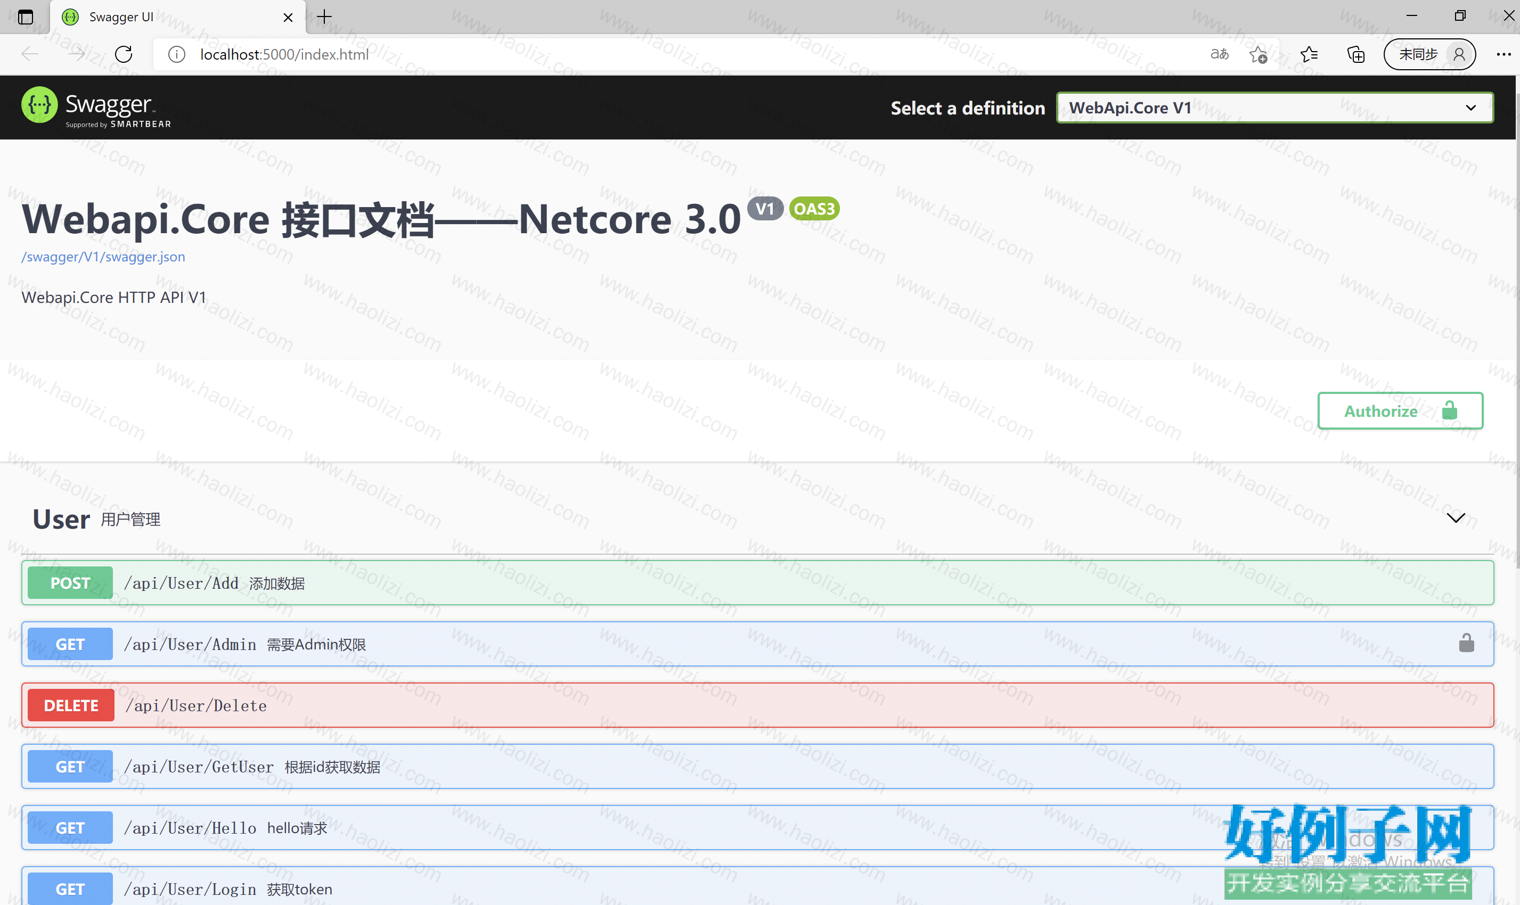Screen dimensions: 1520x905
Task: Click the browser forward arrow
Action: 77,54
